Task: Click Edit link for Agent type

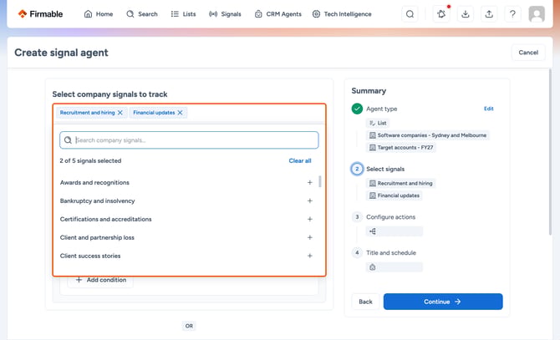Action: [x=489, y=109]
